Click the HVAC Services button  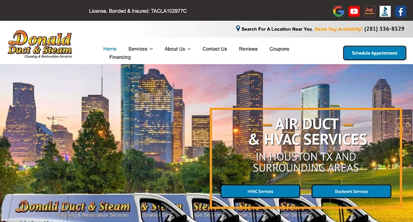tap(260, 192)
